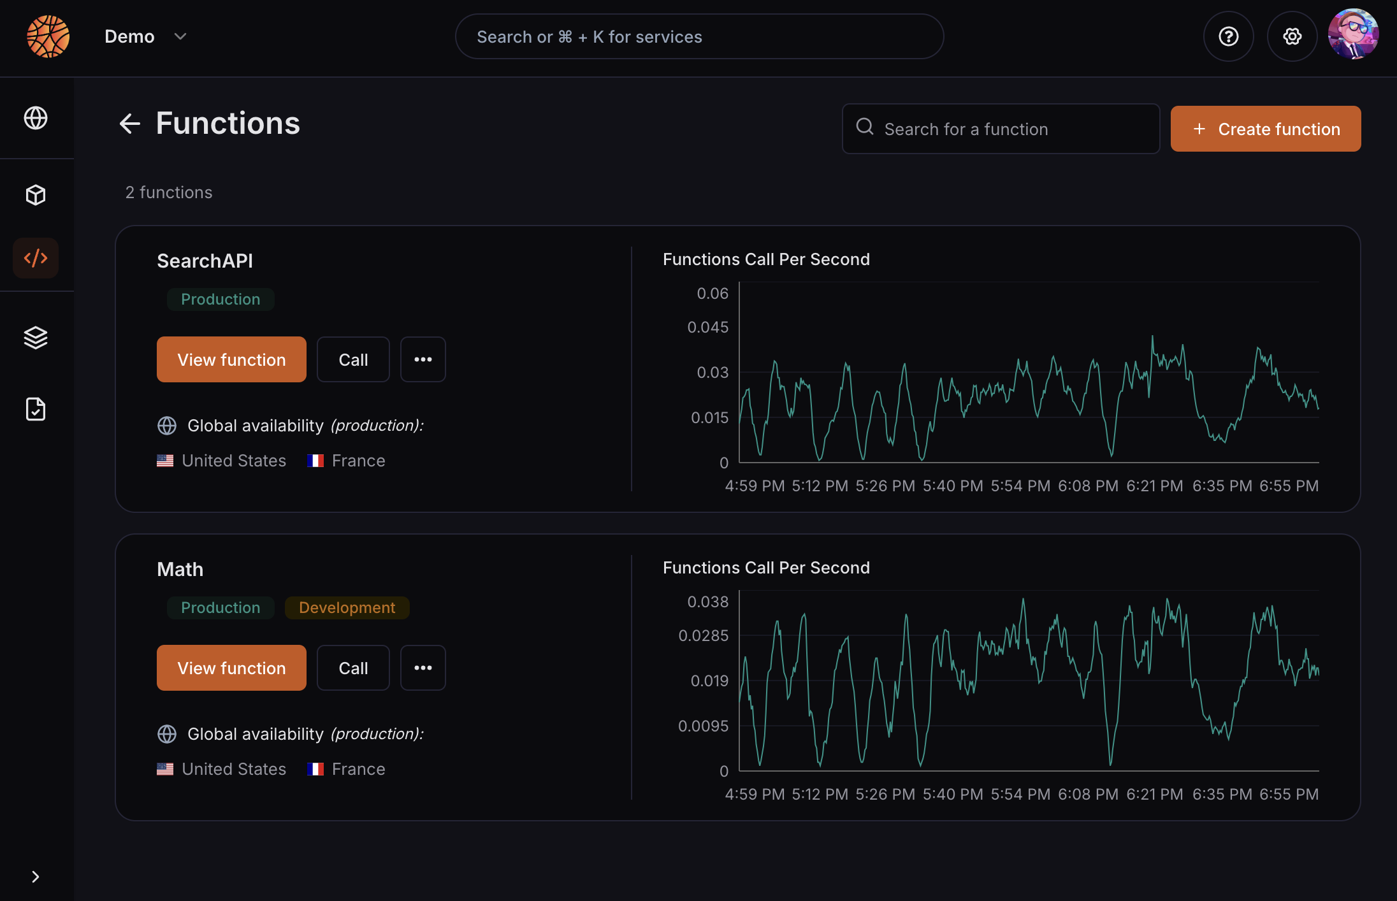Screen dimensions: 1397x901
Task: Click the globe icon in SearchAPI availability
Action: (x=167, y=426)
